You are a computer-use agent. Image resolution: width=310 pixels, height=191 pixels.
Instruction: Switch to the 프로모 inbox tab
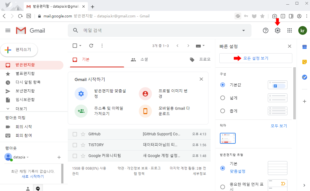tap(200, 60)
